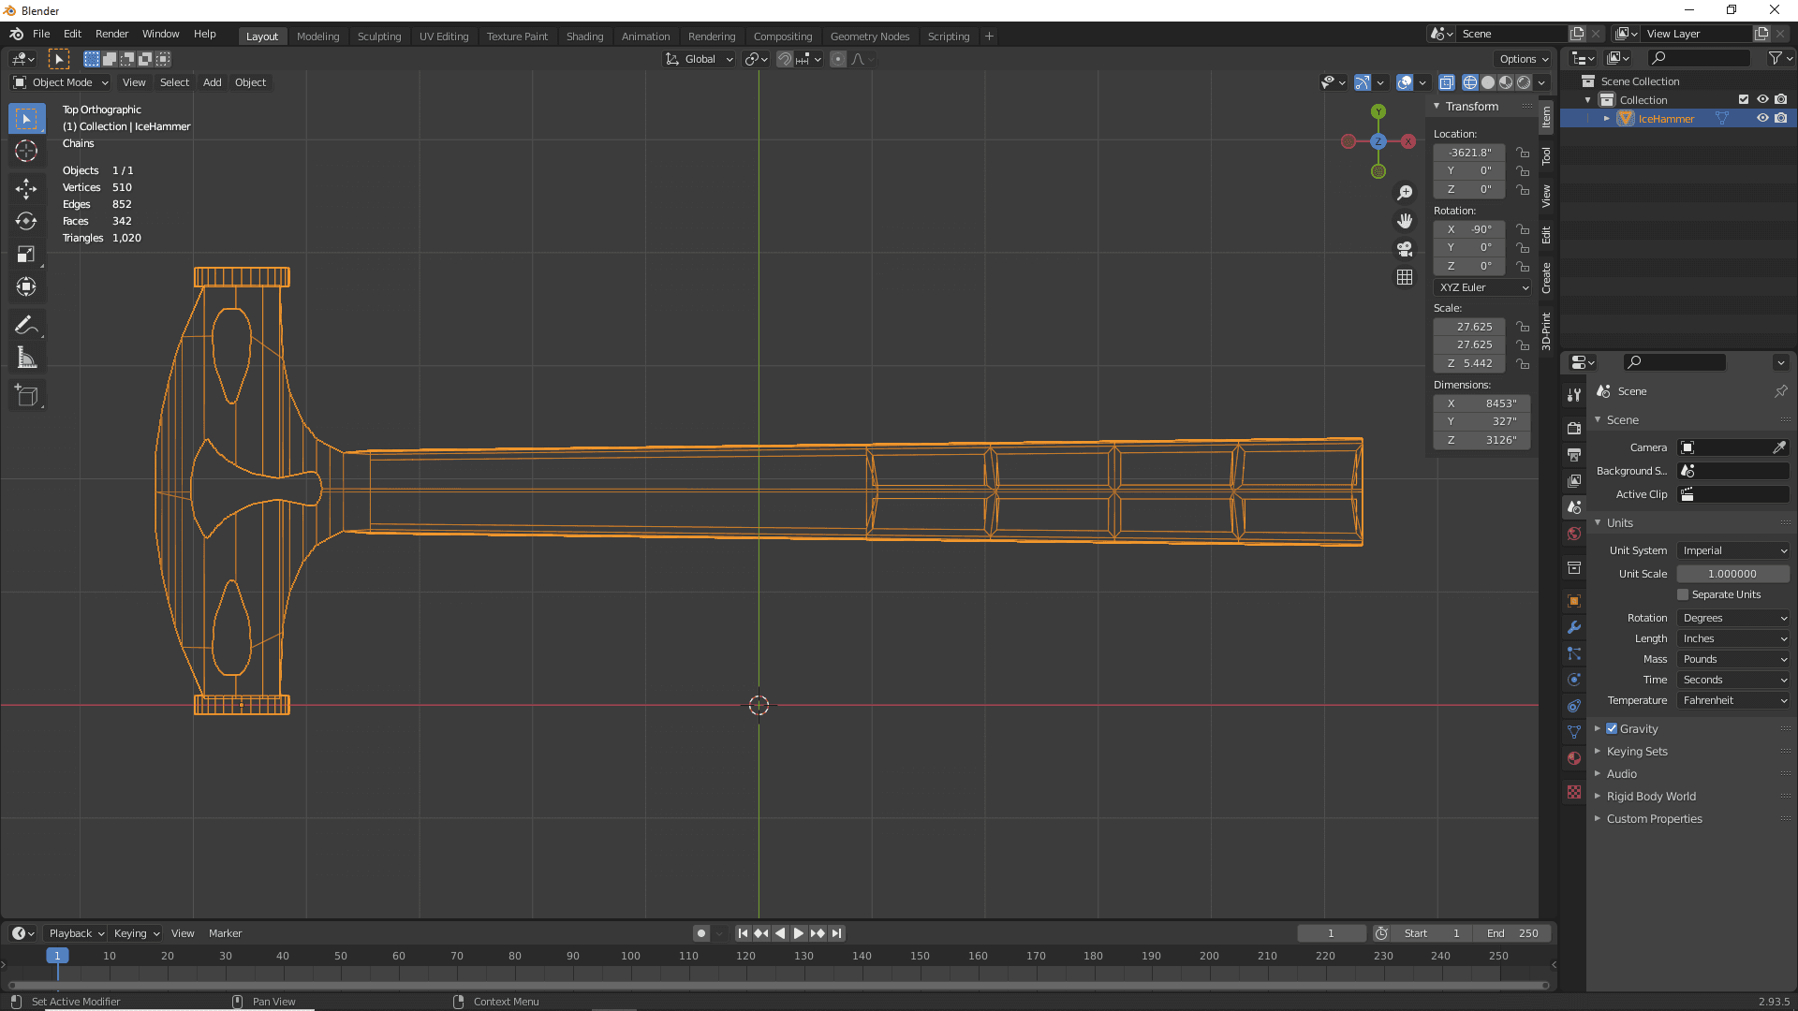Image resolution: width=1798 pixels, height=1011 pixels.
Task: Expand the Rigid Body World panel
Action: coord(1651,796)
